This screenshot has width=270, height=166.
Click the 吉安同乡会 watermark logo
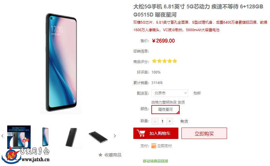point(26,155)
